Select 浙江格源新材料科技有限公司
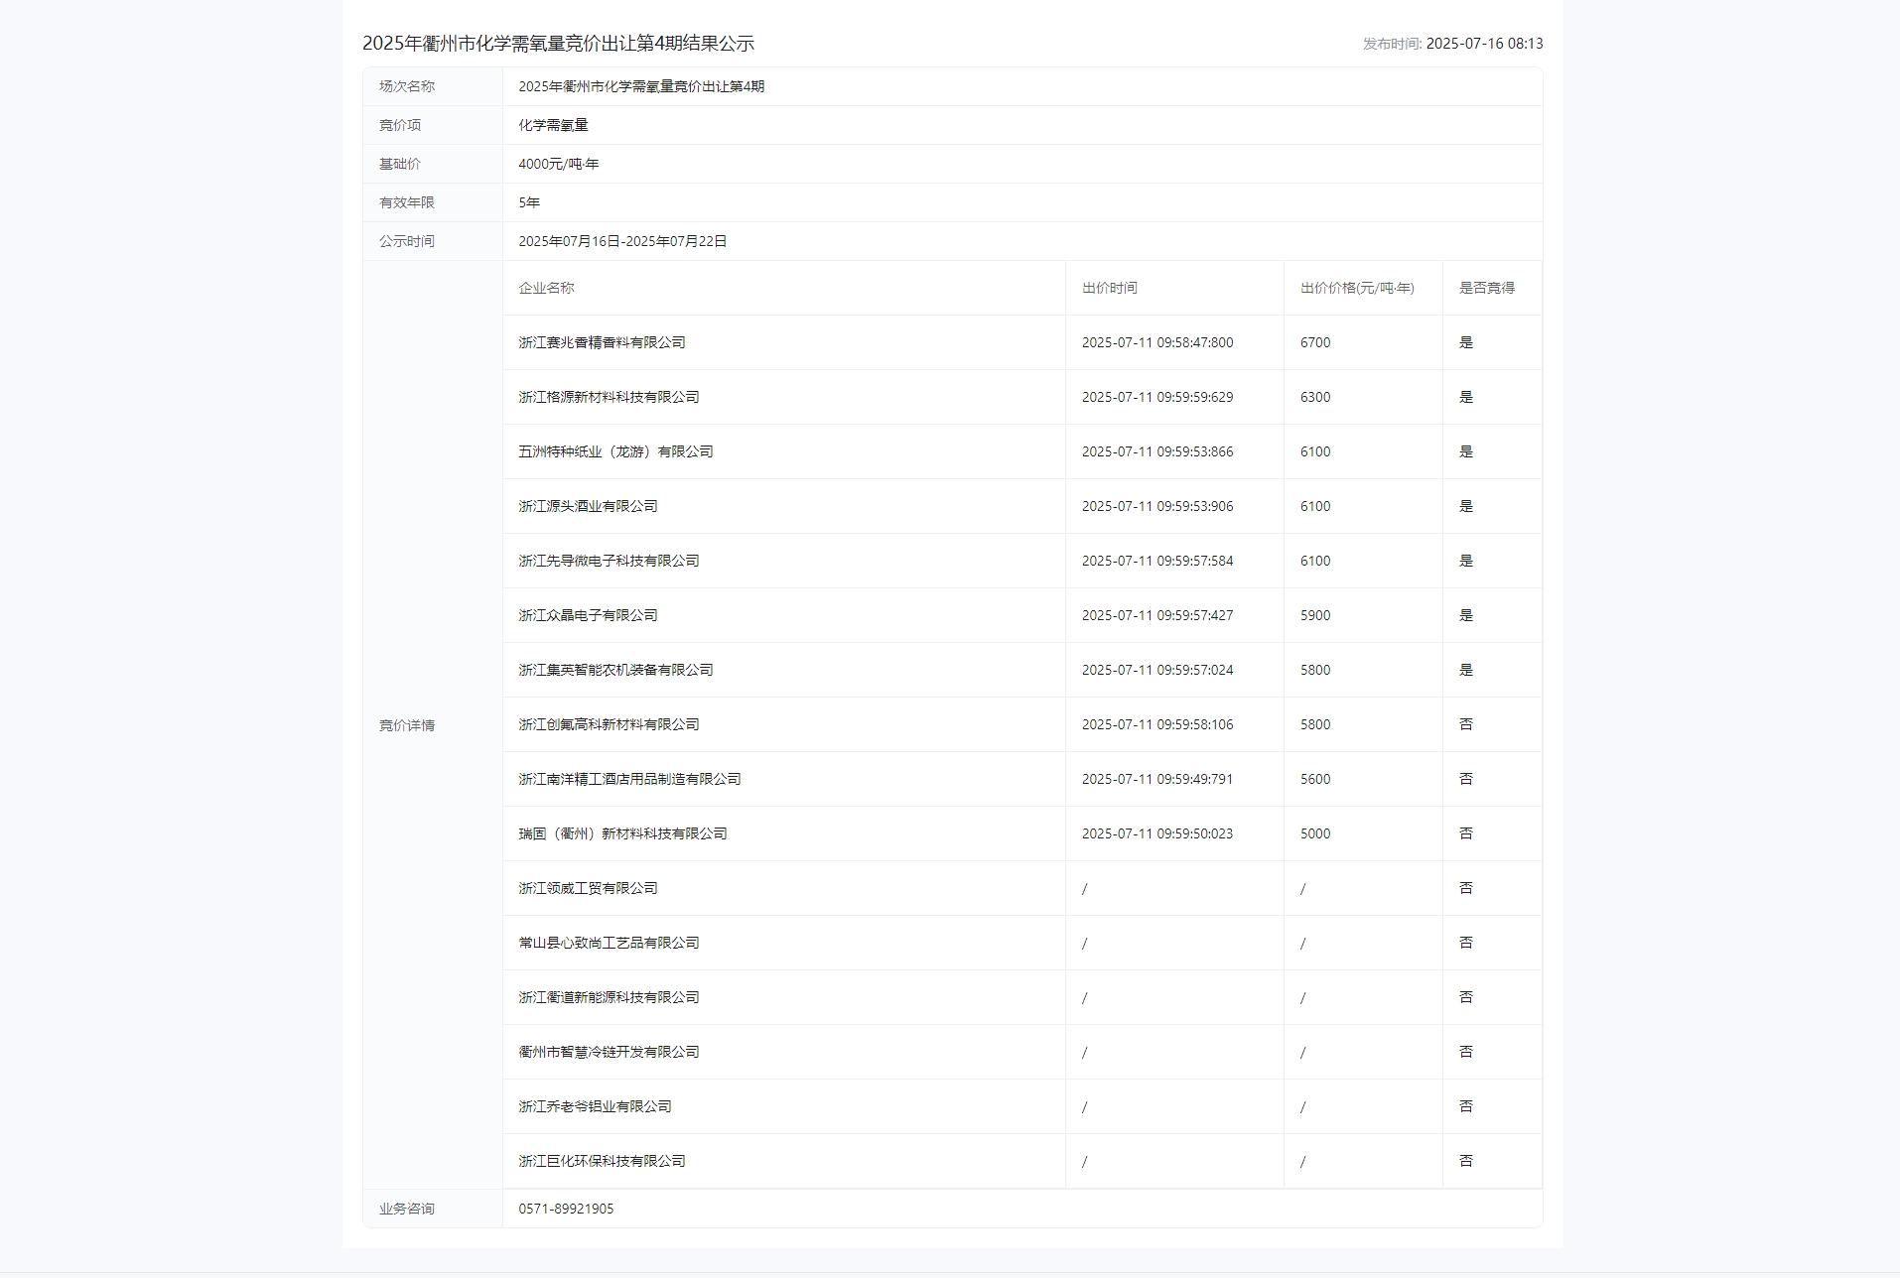This screenshot has height=1278, width=1900. click(609, 397)
